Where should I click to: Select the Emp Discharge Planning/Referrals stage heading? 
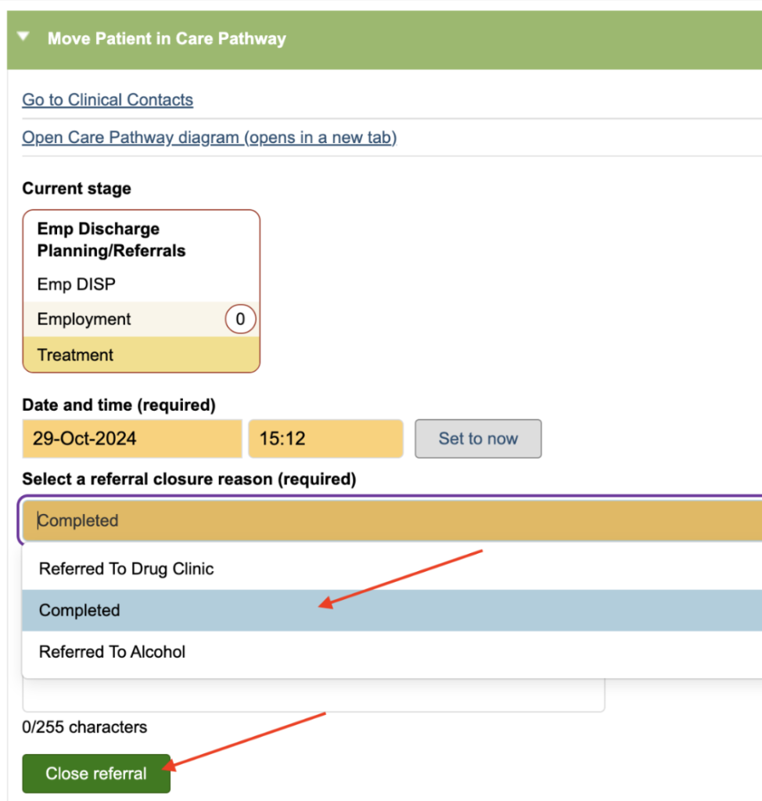tap(111, 239)
